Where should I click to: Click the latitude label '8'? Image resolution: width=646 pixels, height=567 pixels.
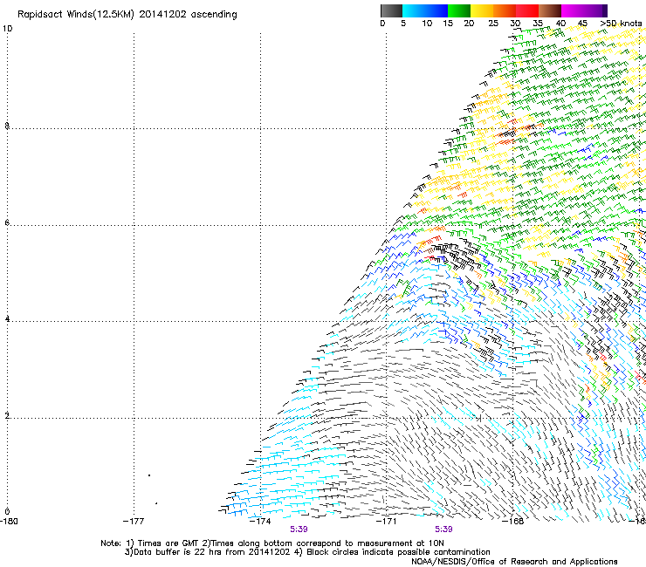click(x=7, y=126)
